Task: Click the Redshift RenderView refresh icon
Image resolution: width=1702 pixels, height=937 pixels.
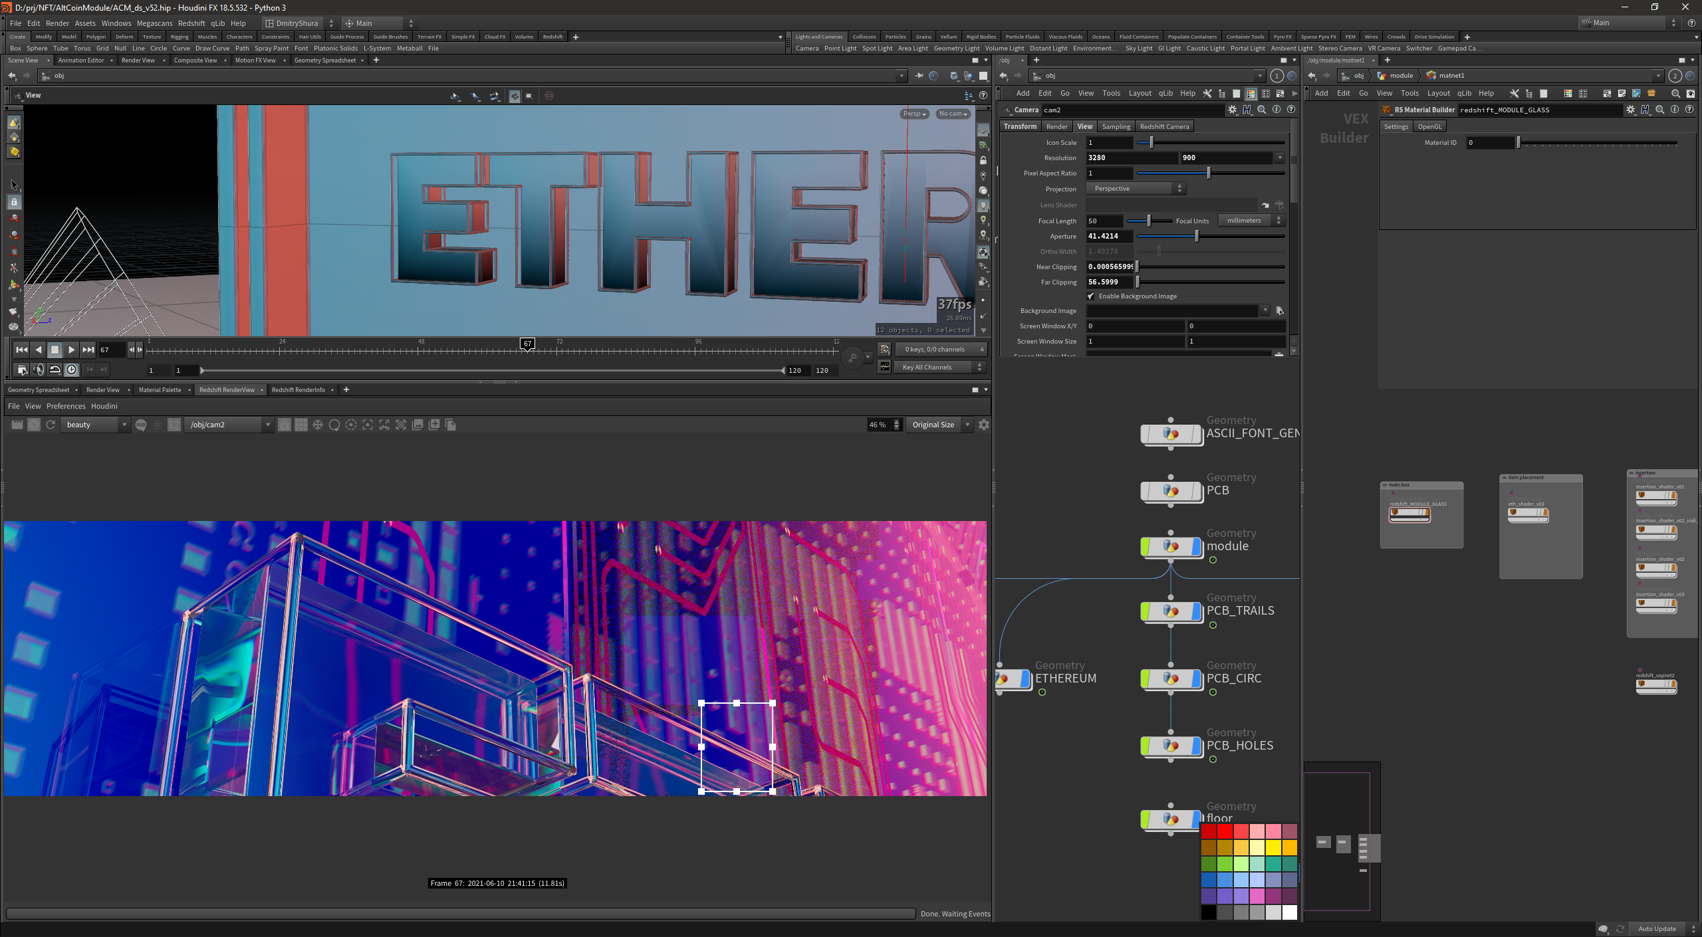Action: [x=51, y=425]
